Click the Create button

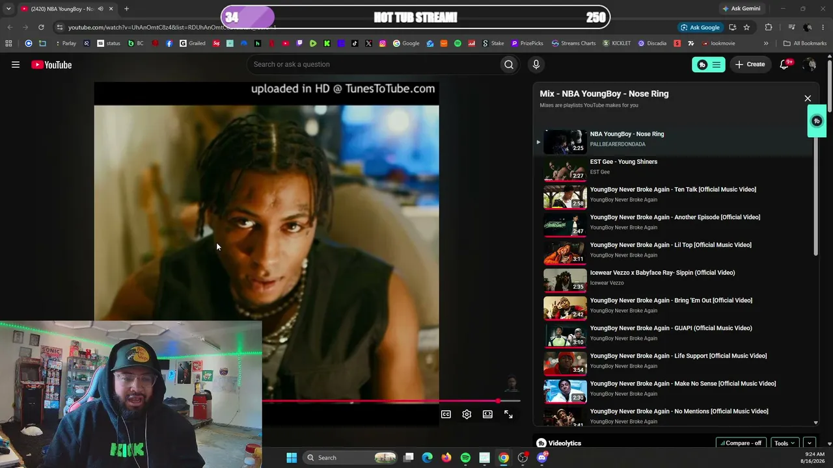click(750, 64)
